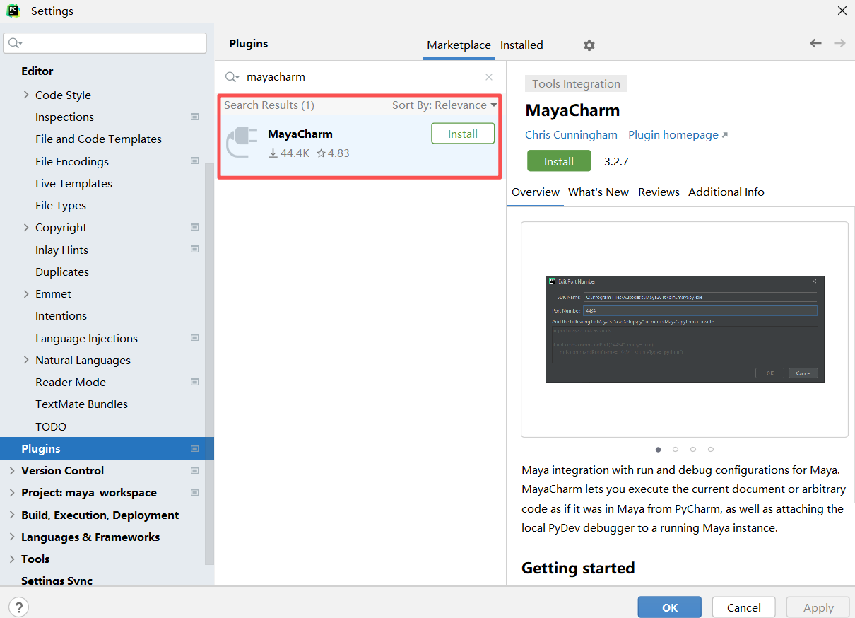
Task: Click the back navigation arrow
Action: [x=815, y=43]
